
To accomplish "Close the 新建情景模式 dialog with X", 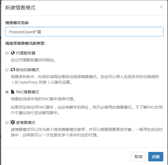I will click(162, 7).
